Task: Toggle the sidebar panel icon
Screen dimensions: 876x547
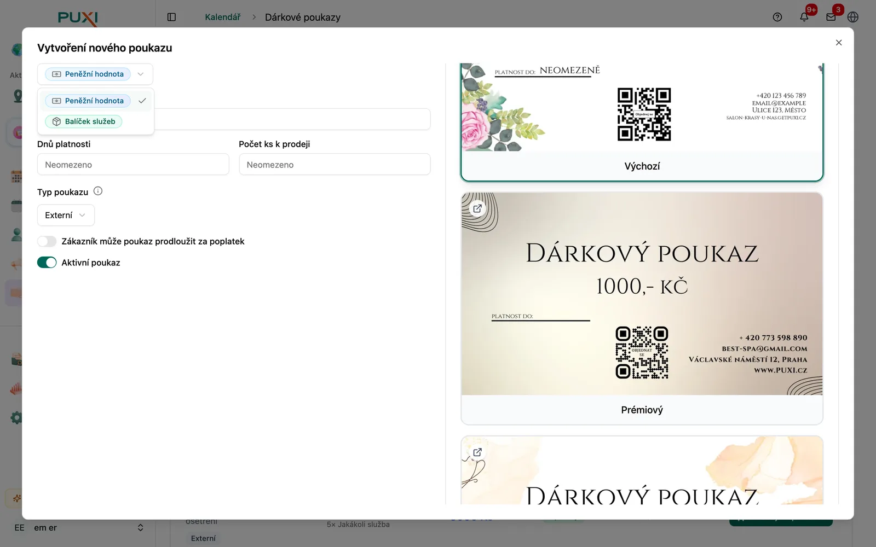Action: (x=171, y=17)
